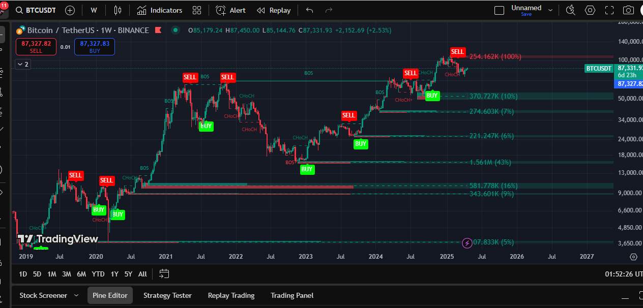This screenshot has width=643, height=308.
Task: Click the BTCUSDT price label on the price scale
Action: click(599, 68)
